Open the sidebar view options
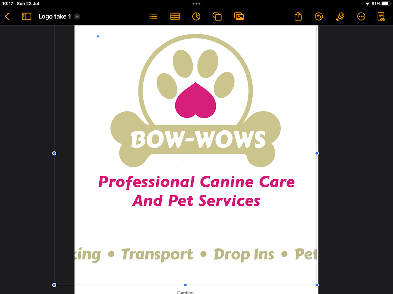Image resolution: width=393 pixels, height=294 pixels. 26,17
